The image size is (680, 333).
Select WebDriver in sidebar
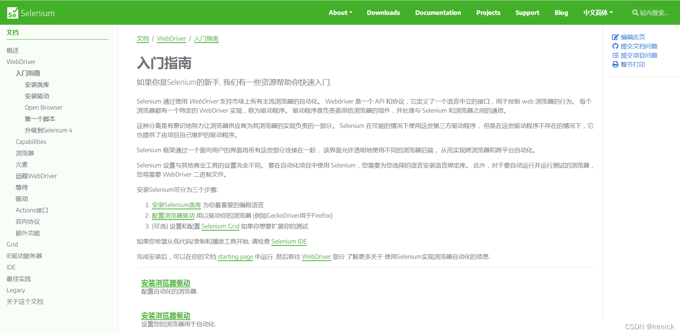(21, 62)
